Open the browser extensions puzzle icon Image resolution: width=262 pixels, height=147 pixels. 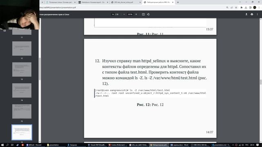[x=242, y=7]
